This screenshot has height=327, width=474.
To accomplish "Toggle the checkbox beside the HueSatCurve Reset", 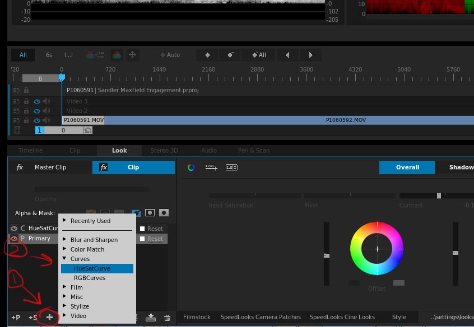I will pyautogui.click(x=142, y=229).
